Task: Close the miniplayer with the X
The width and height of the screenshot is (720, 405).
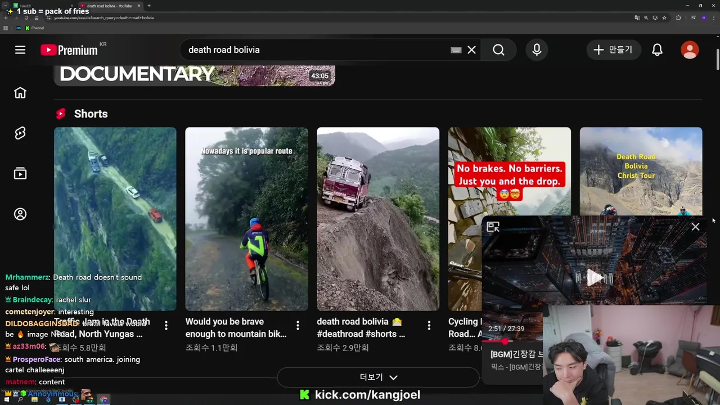Action: tap(695, 227)
